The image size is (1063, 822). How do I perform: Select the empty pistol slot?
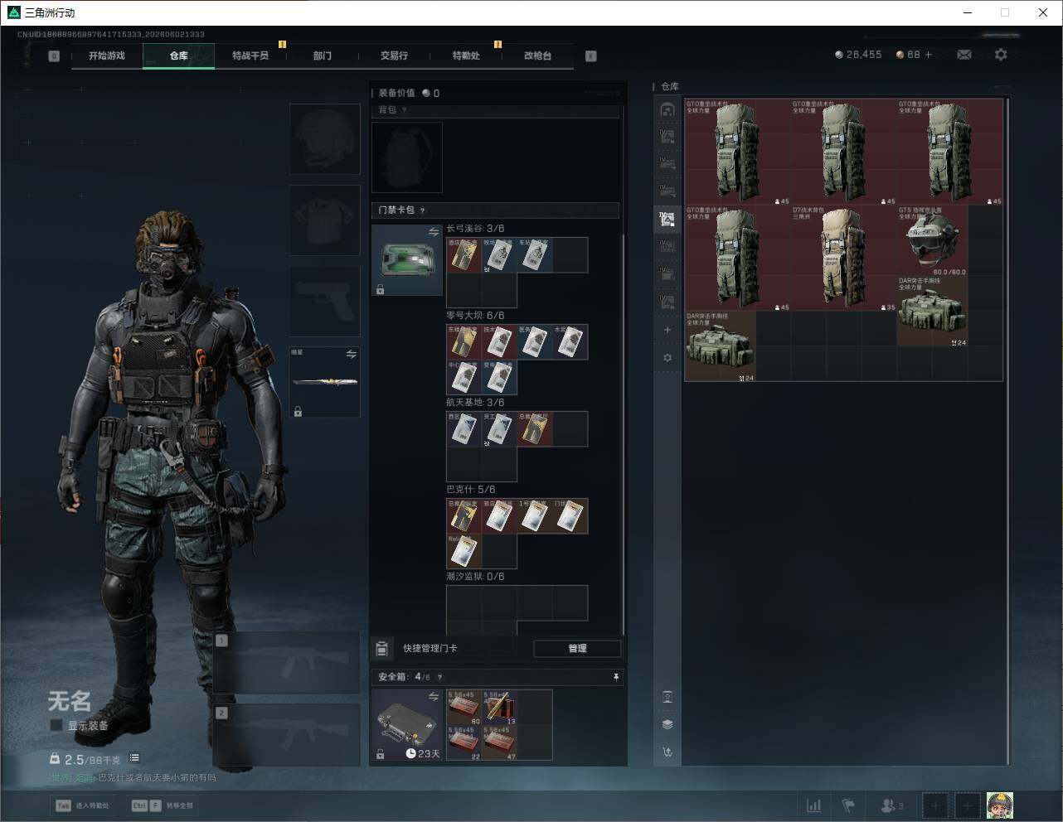(324, 301)
